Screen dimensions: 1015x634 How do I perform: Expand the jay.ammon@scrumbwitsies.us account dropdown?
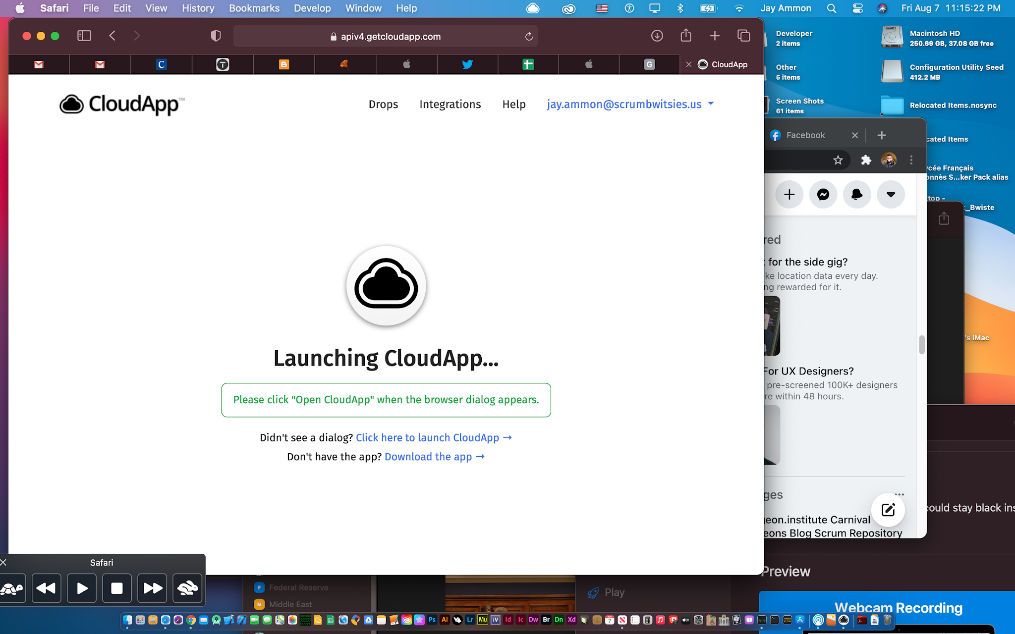click(630, 105)
